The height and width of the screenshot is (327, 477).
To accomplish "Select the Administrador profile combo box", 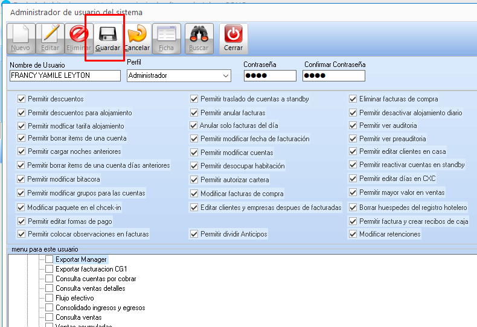I will [x=174, y=76].
